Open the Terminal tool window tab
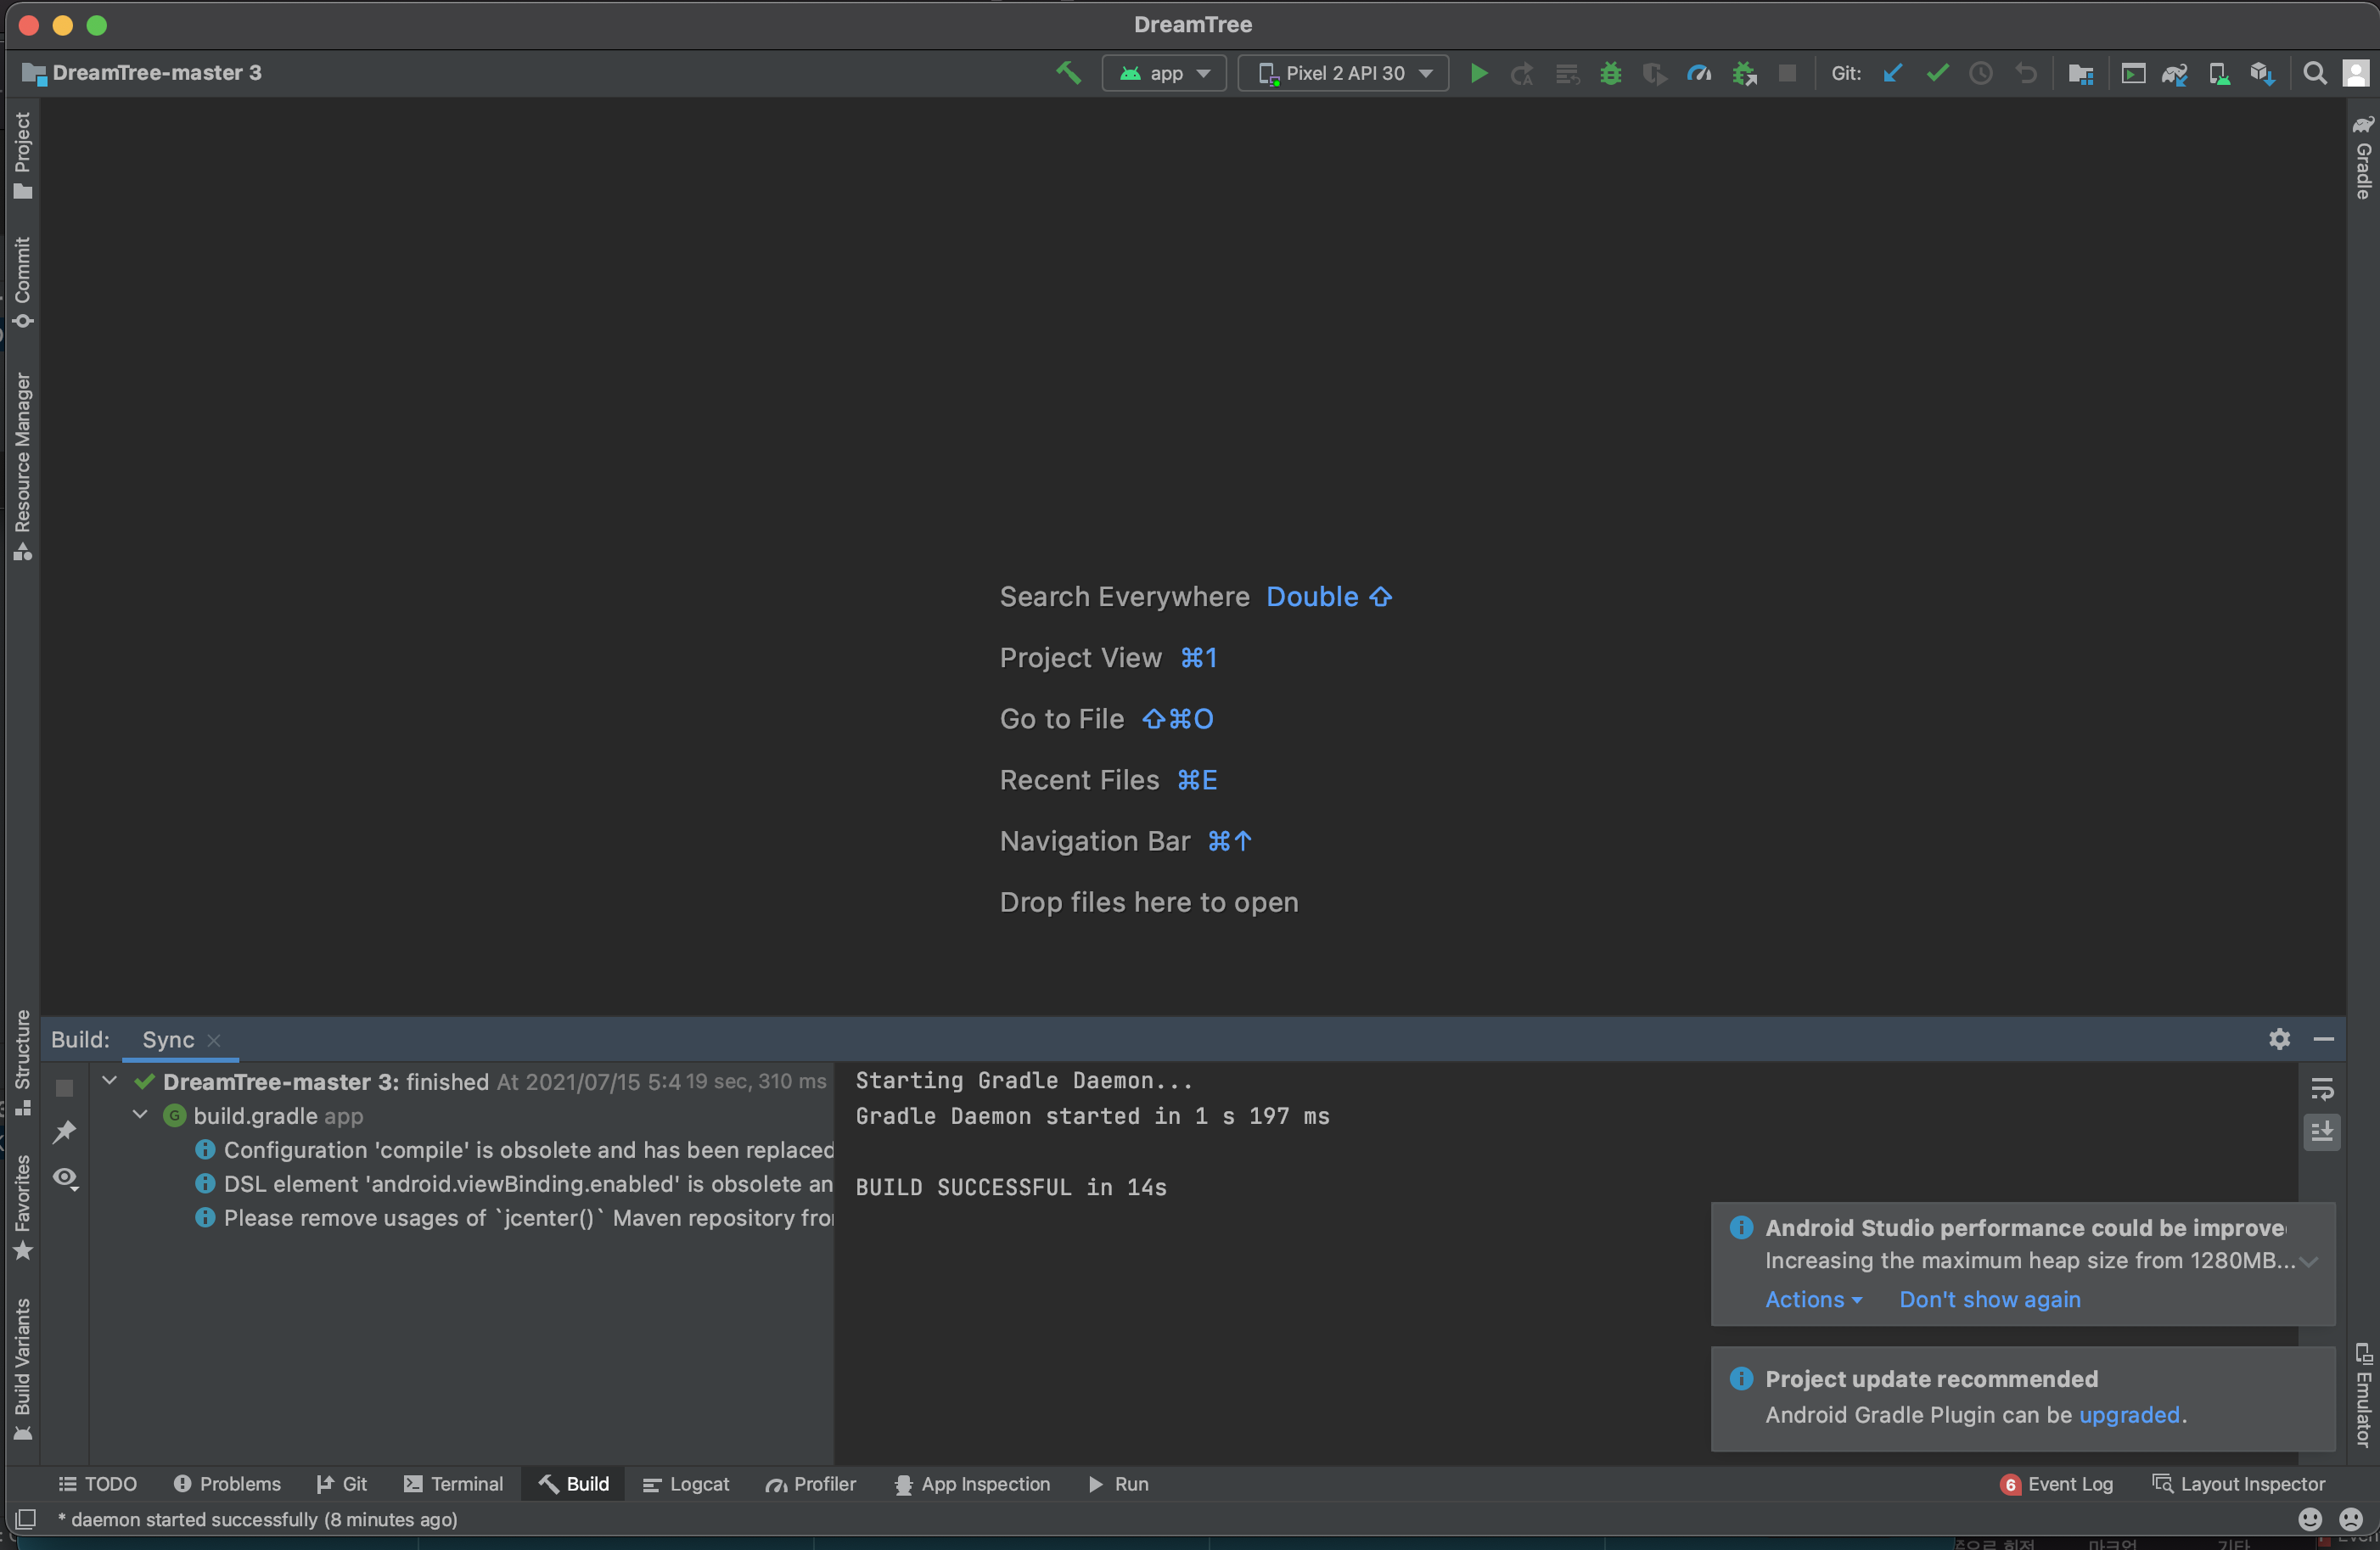The width and height of the screenshot is (2380, 1550). tap(453, 1484)
